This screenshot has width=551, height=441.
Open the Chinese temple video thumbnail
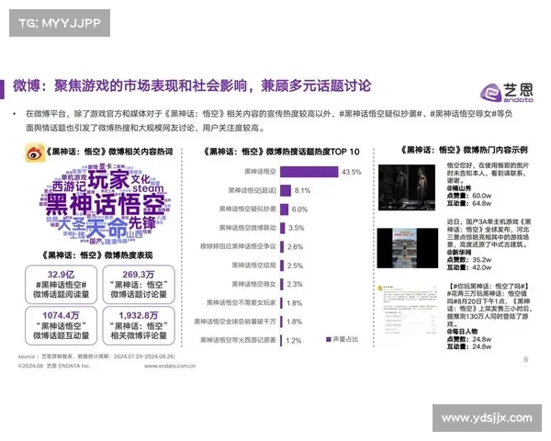(x=408, y=248)
